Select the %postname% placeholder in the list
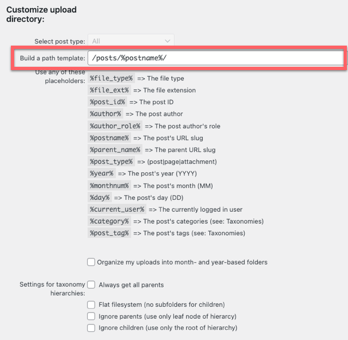 pos(109,138)
